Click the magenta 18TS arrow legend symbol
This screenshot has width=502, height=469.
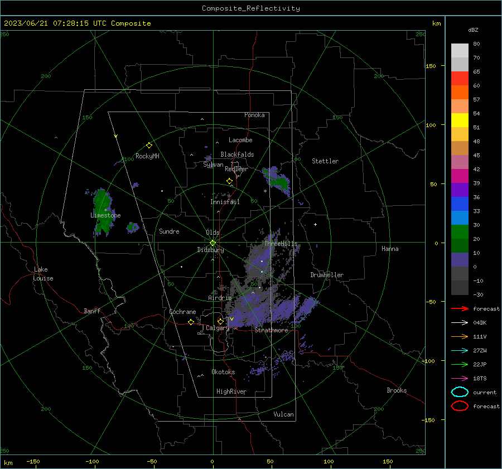pos(460,379)
